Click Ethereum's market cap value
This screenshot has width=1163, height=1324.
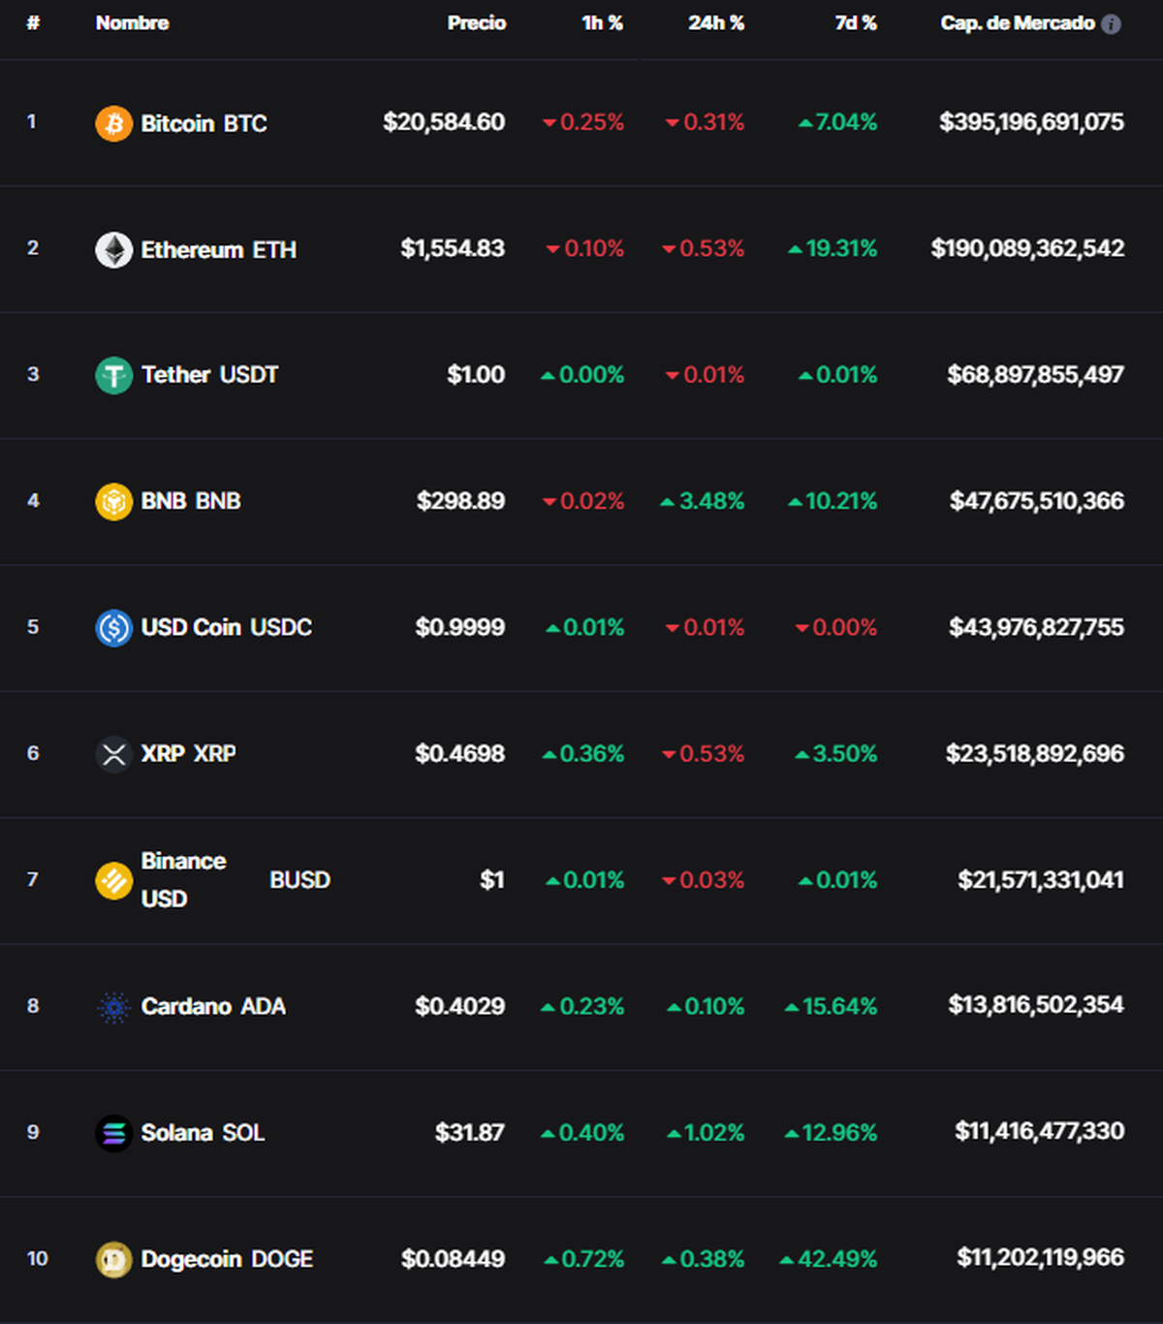[1027, 249]
